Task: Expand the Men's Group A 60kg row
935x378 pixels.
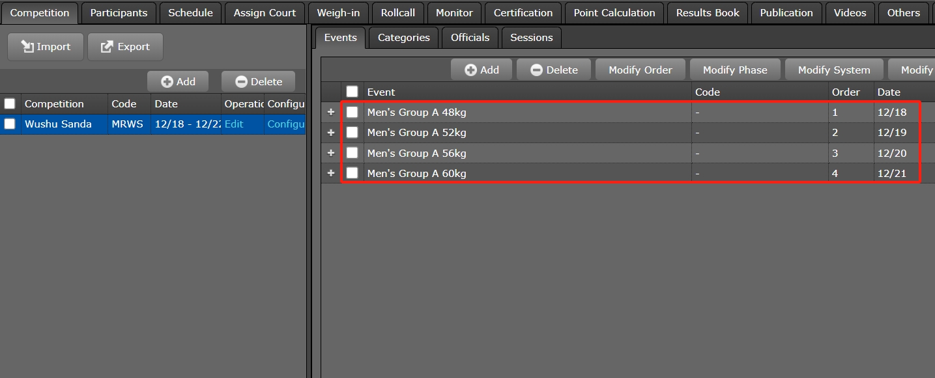Action: (x=331, y=173)
